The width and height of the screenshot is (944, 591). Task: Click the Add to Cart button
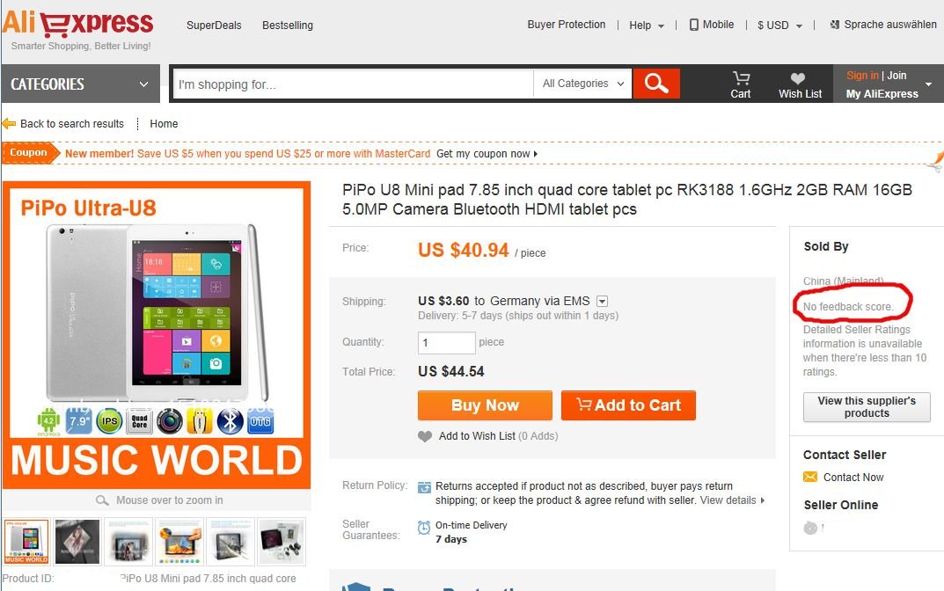tap(628, 405)
